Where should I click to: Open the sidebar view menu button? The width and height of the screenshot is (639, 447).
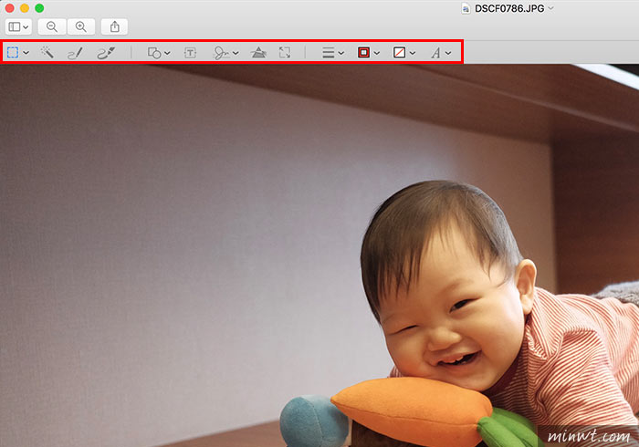[18, 26]
